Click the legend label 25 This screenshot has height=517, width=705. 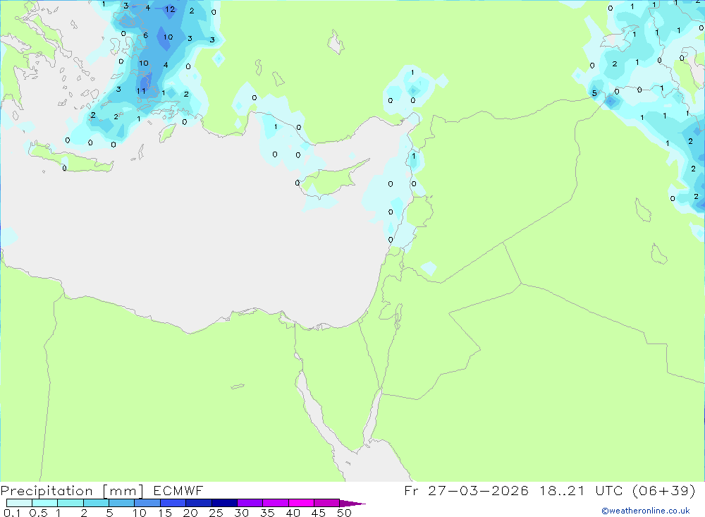[x=216, y=513]
